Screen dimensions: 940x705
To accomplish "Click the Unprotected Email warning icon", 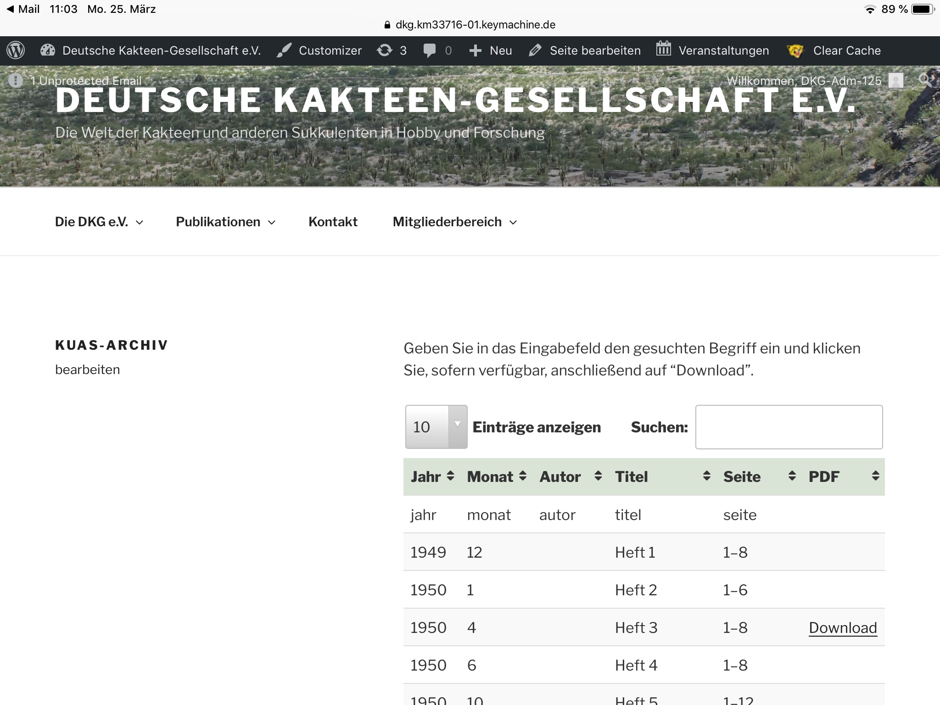I will pos(16,81).
